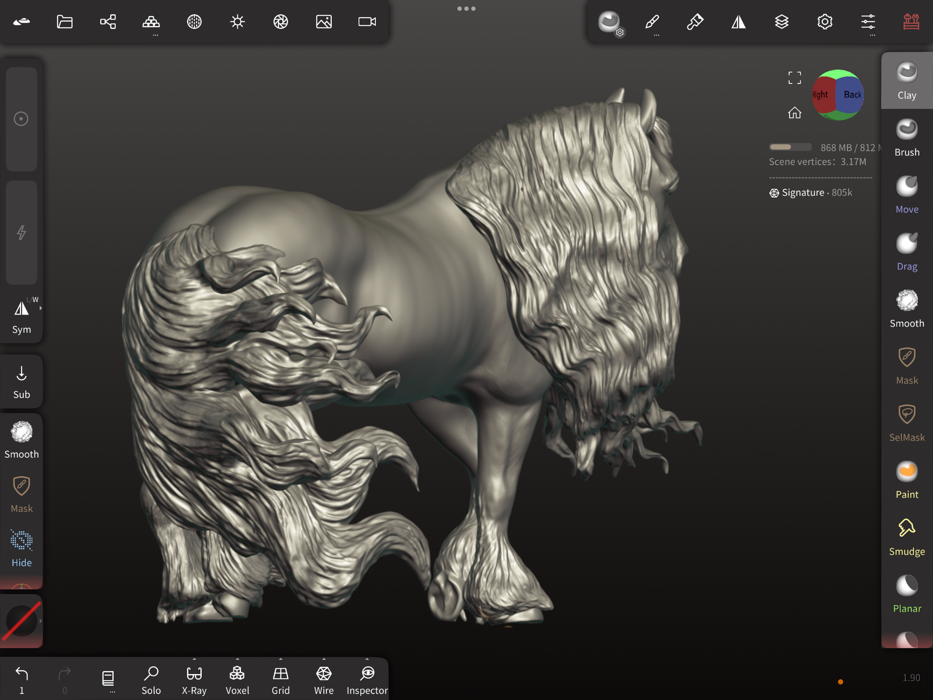
Task: Click the undo button
Action: pos(22,674)
